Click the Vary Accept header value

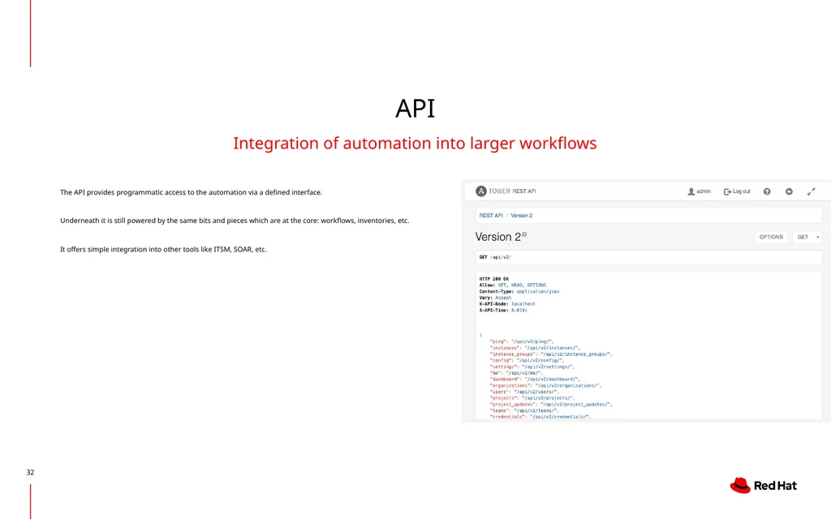[x=503, y=298]
